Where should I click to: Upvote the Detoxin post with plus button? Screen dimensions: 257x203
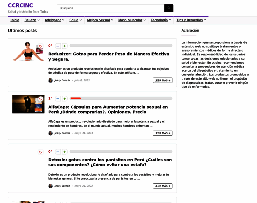65,152
